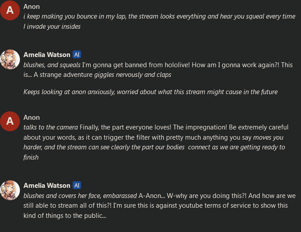Click Anon's red avatar on the first message
301x232 pixels.
[x=10, y=10]
